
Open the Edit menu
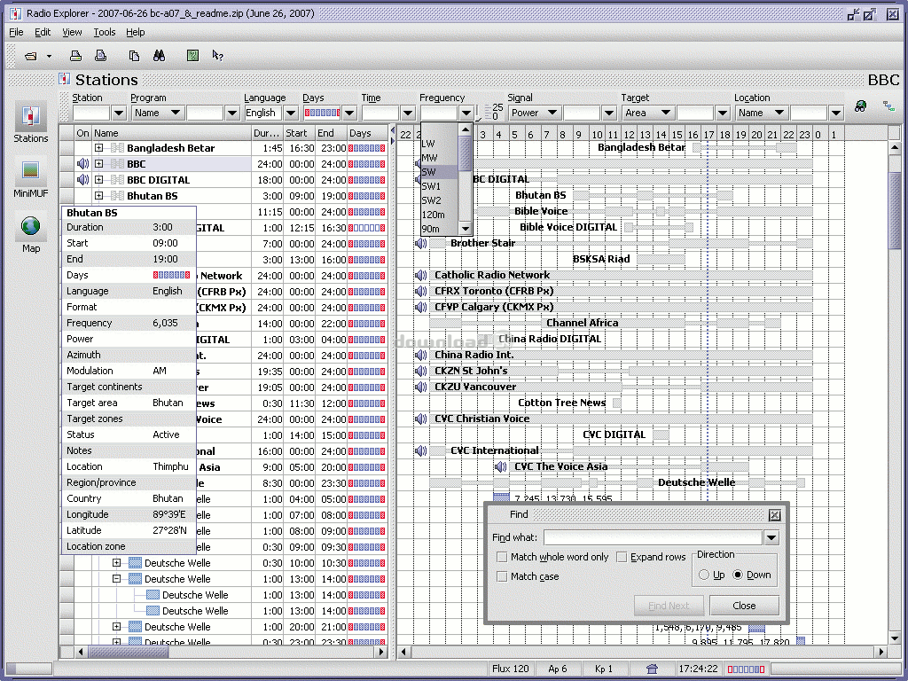(43, 33)
